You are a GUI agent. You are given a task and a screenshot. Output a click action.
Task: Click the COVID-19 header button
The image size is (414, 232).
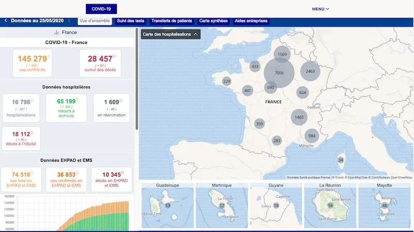(x=101, y=9)
